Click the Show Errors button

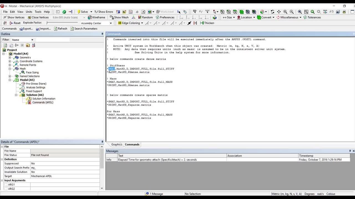[x=103, y=12]
